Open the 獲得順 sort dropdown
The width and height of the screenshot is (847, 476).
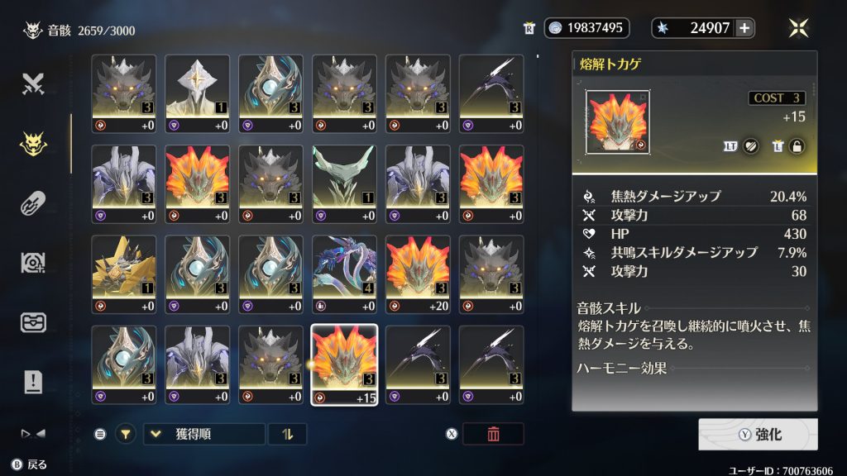[x=203, y=434]
